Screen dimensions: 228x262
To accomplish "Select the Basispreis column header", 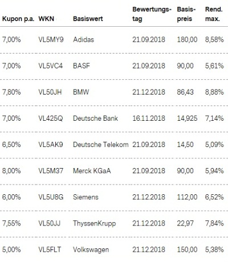I will 186,14.
